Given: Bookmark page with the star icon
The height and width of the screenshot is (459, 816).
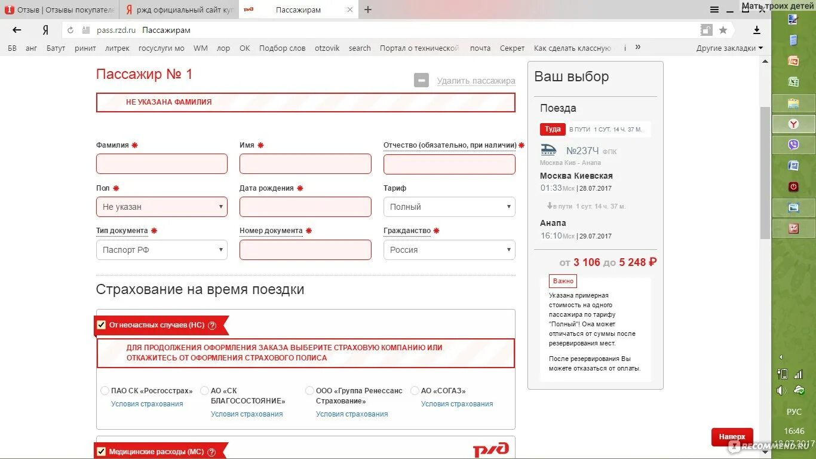Looking at the screenshot, I should (x=723, y=30).
